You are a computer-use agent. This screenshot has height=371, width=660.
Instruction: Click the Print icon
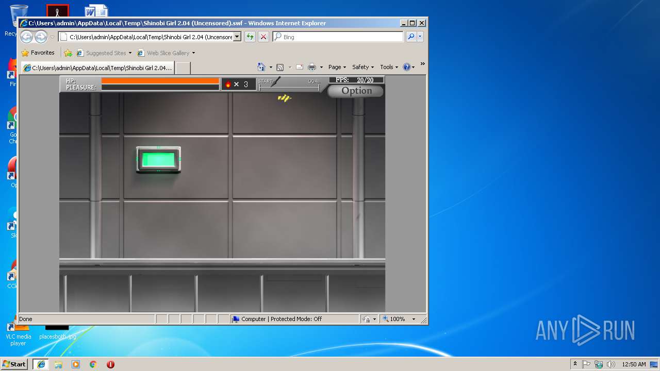[x=312, y=67]
